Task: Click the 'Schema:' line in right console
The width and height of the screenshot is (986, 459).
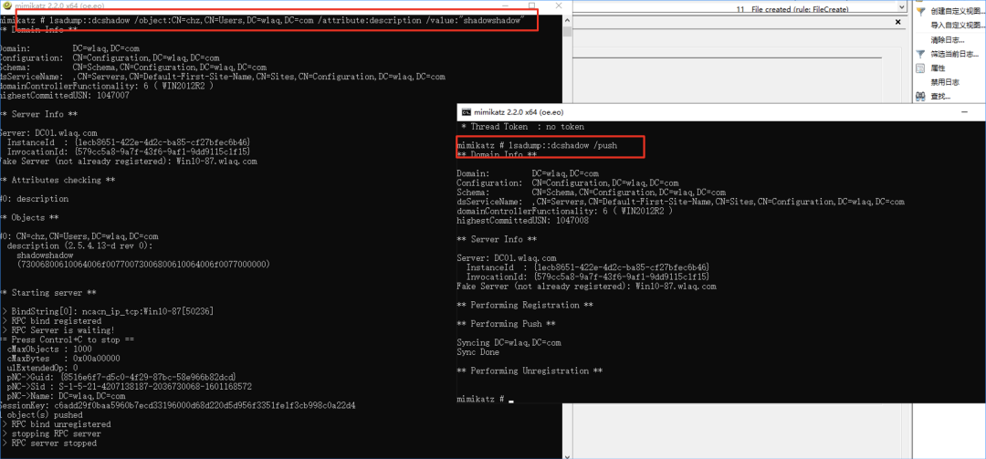Action: 592,193
